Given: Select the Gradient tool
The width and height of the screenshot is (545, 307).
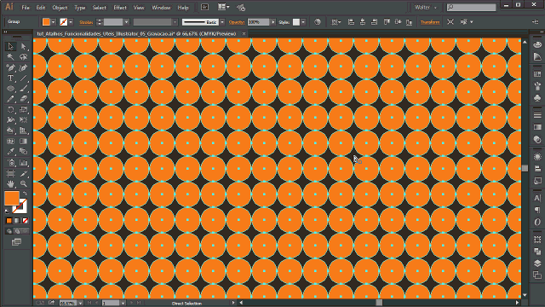Looking at the screenshot, I should pyautogui.click(x=23, y=142).
